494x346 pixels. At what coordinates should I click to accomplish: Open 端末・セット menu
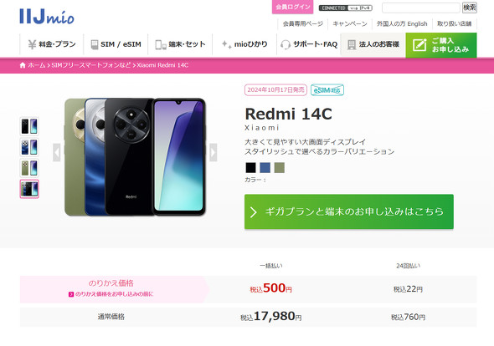click(180, 44)
